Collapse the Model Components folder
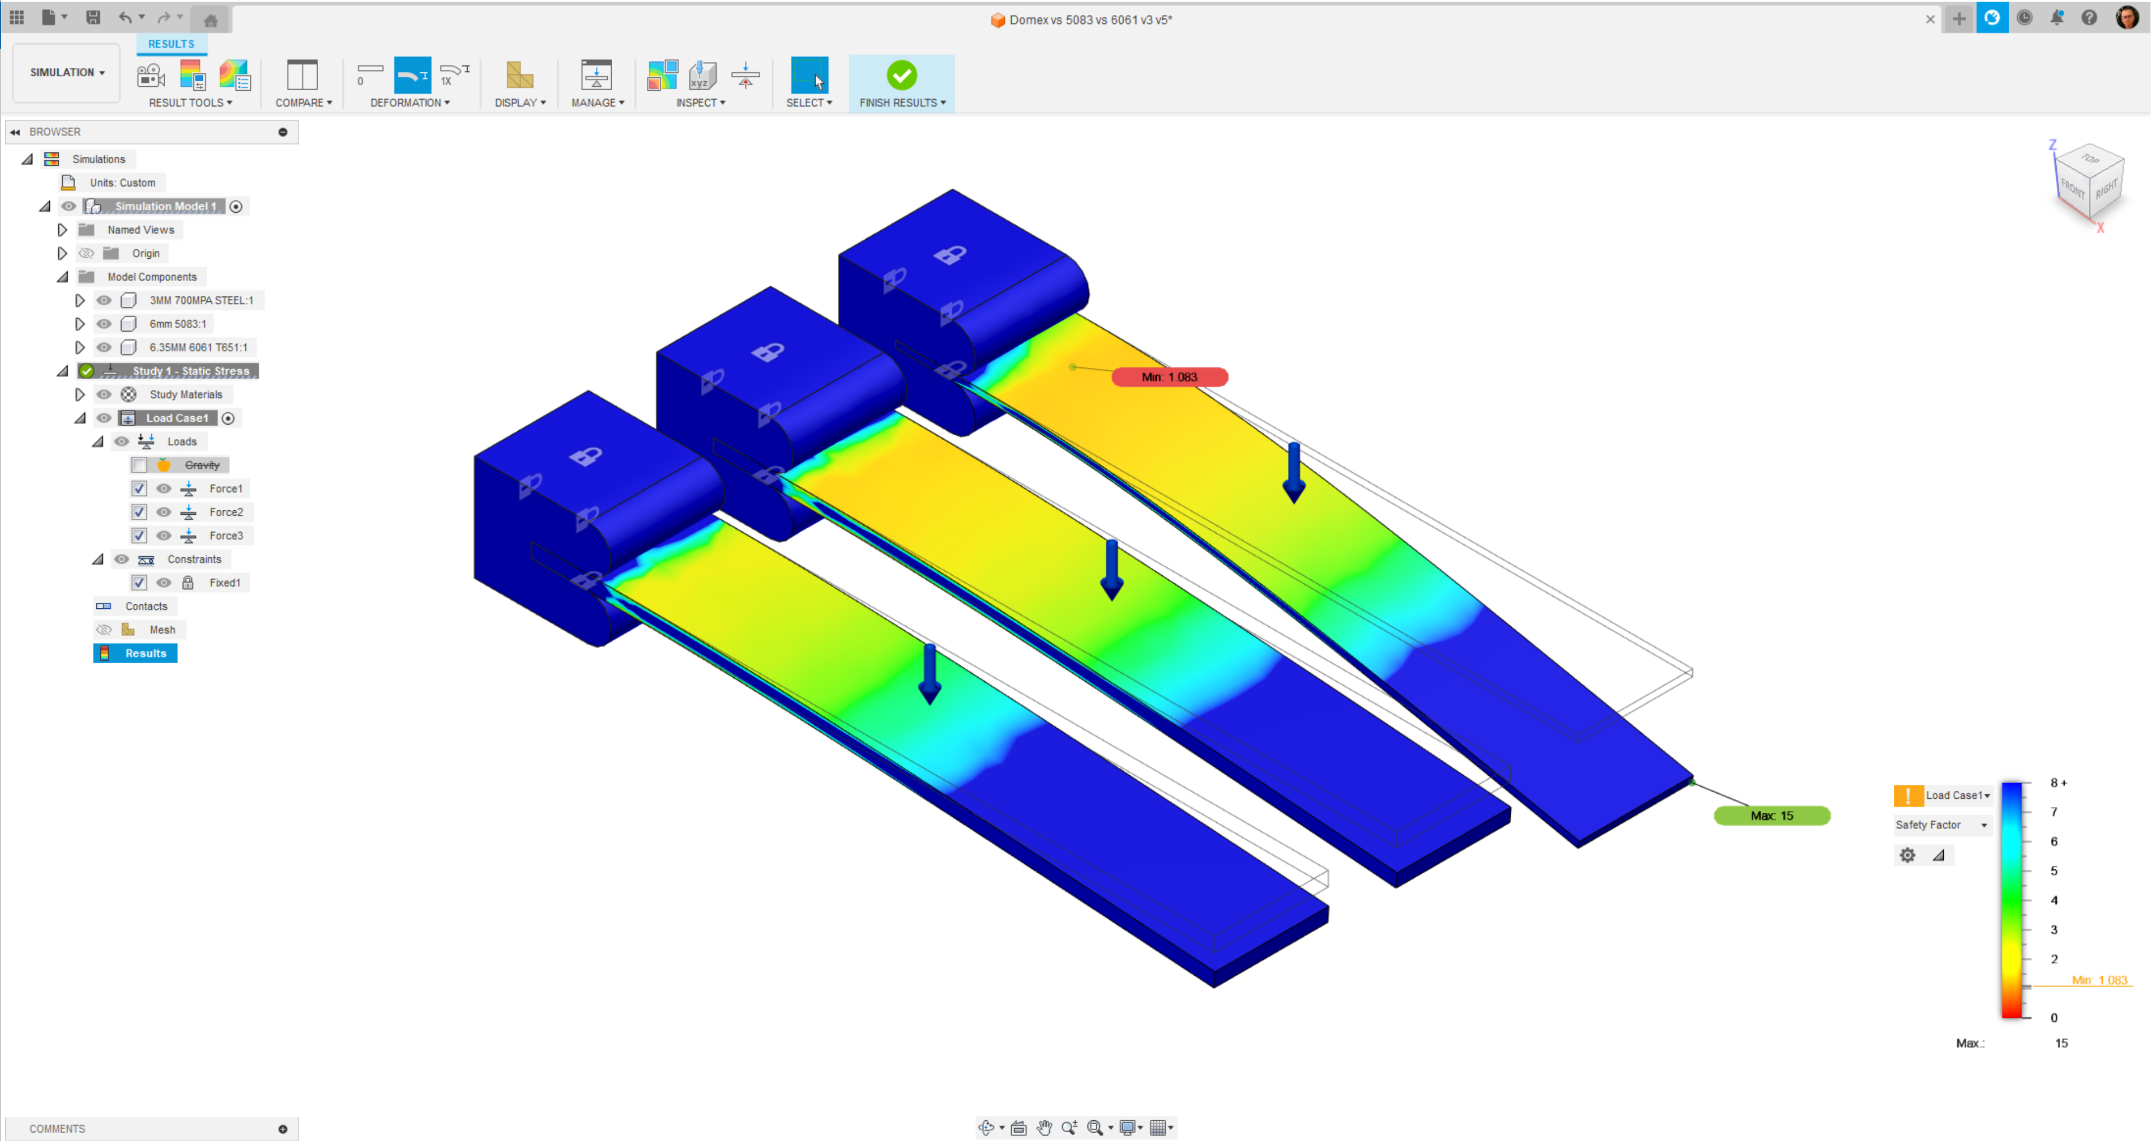Image resolution: width=2151 pixels, height=1141 pixels. coord(63,277)
